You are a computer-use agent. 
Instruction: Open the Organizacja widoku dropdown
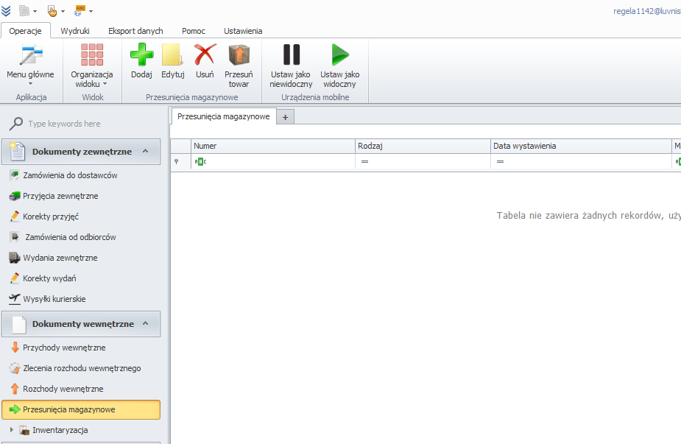tap(91, 66)
